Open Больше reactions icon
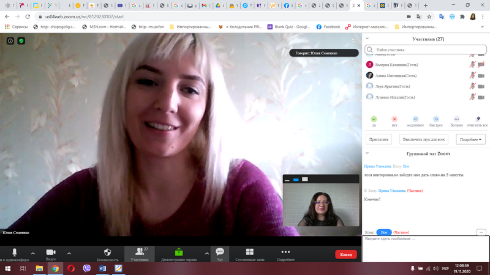 tap(456, 119)
